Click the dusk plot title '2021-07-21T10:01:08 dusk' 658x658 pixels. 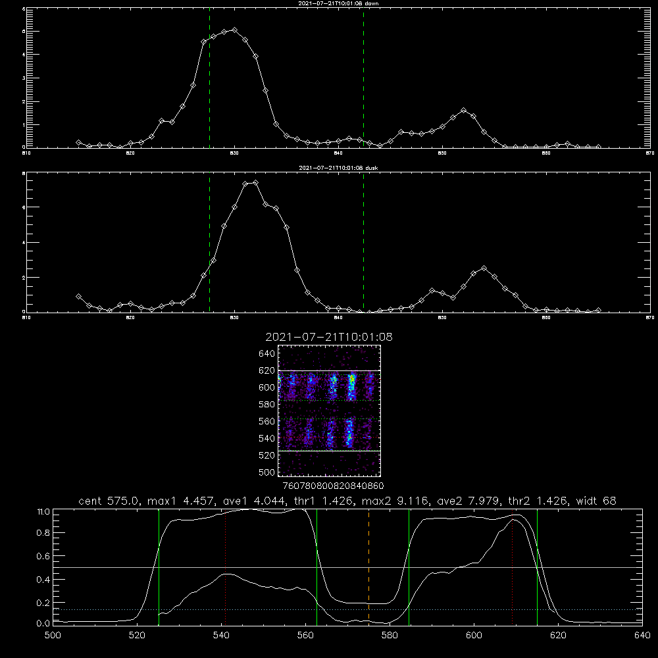(338, 168)
